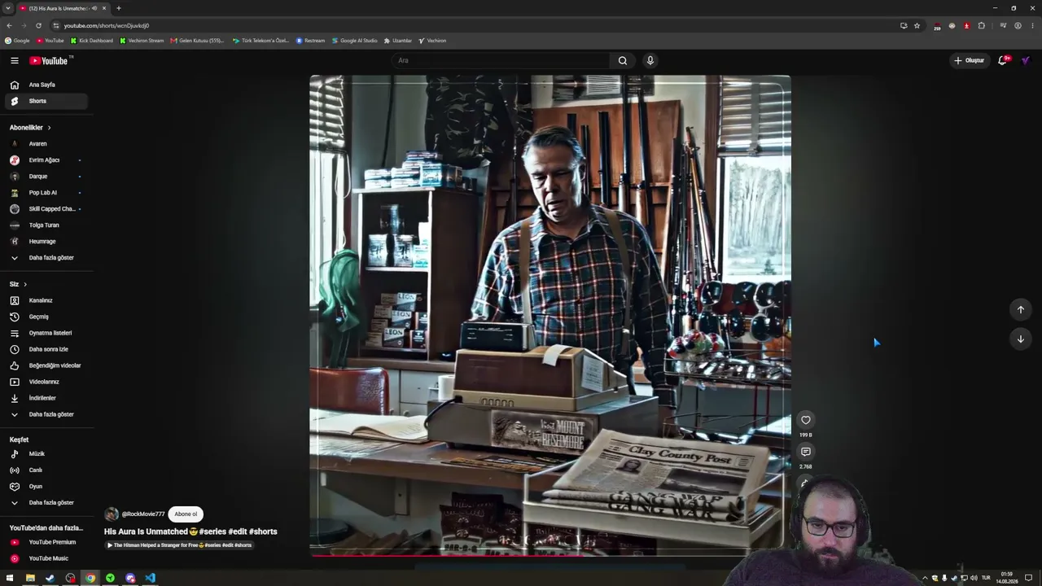The image size is (1042, 586).
Task: Show hidden system tray icons
Action: 924,578
